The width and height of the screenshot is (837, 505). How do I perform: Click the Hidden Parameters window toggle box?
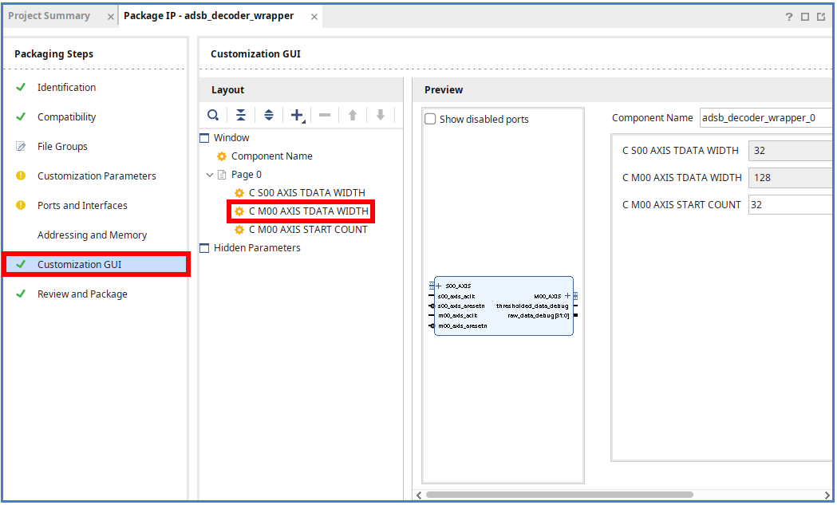tap(204, 247)
